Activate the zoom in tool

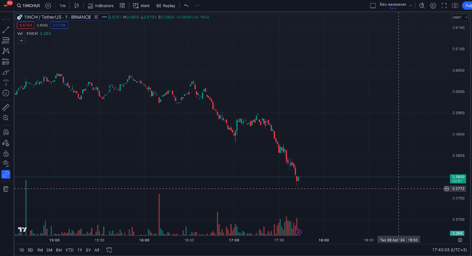click(6, 118)
